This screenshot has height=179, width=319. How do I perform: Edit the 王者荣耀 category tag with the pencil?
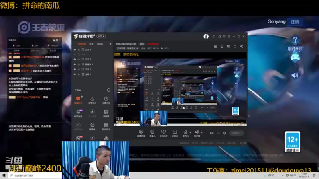[x=137, y=49]
